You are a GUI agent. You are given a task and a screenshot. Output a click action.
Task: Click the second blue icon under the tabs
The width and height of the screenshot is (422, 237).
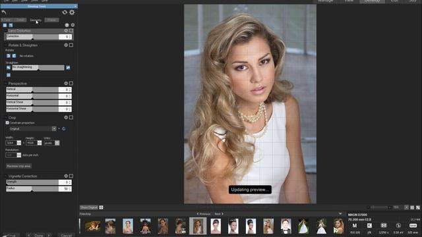11,25
